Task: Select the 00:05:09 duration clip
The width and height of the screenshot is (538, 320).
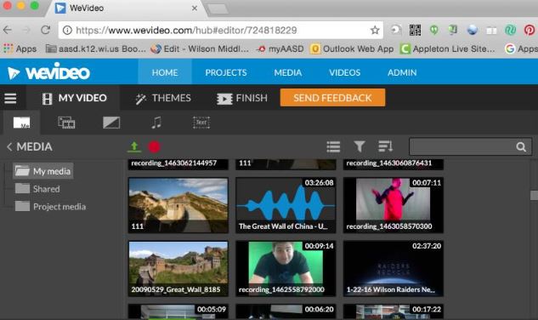Action: [x=178, y=311]
